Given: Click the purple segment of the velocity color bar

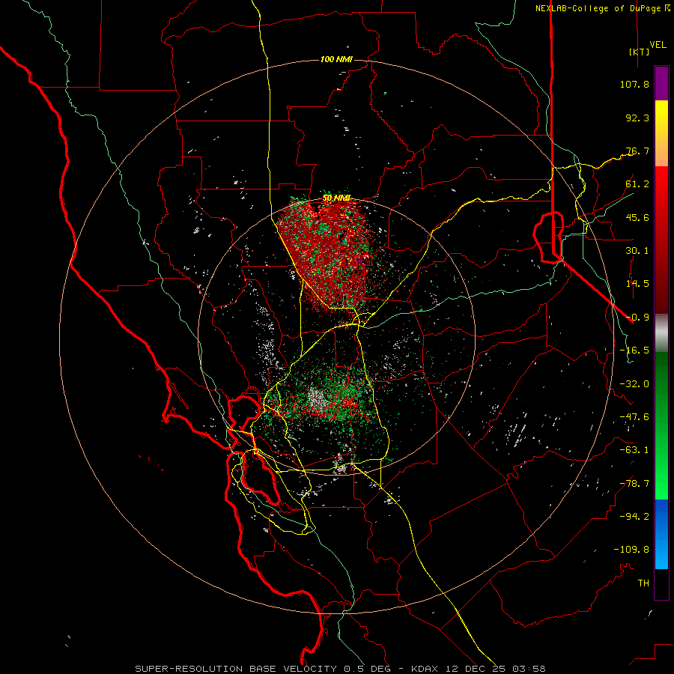Looking at the screenshot, I should coord(661,83).
